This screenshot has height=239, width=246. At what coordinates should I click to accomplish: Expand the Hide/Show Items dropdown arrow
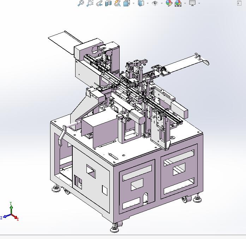[162, 3]
